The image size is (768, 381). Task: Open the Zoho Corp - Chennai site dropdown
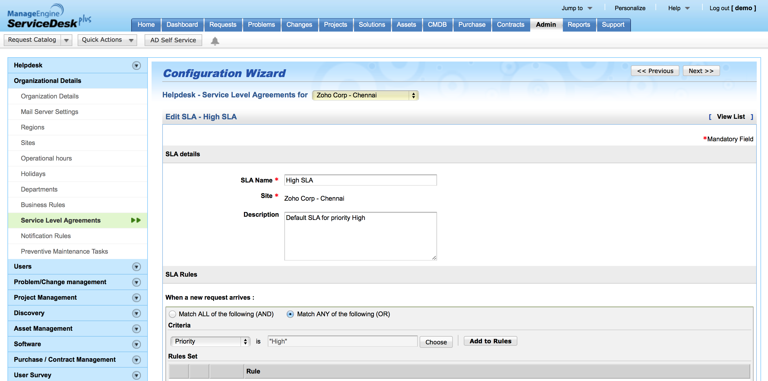coord(365,95)
